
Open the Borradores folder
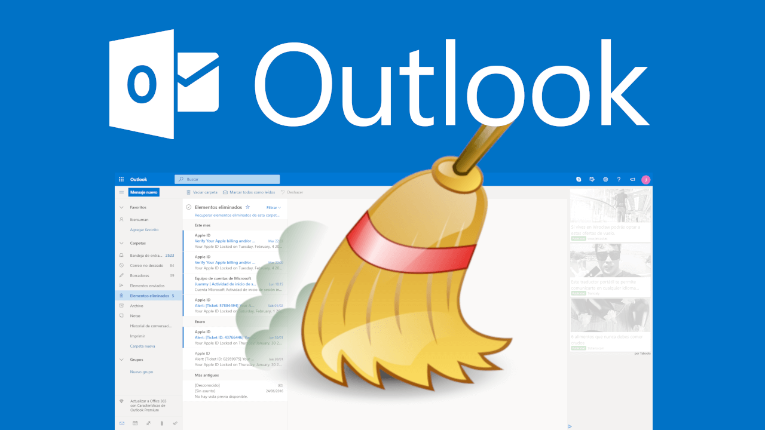(x=149, y=275)
